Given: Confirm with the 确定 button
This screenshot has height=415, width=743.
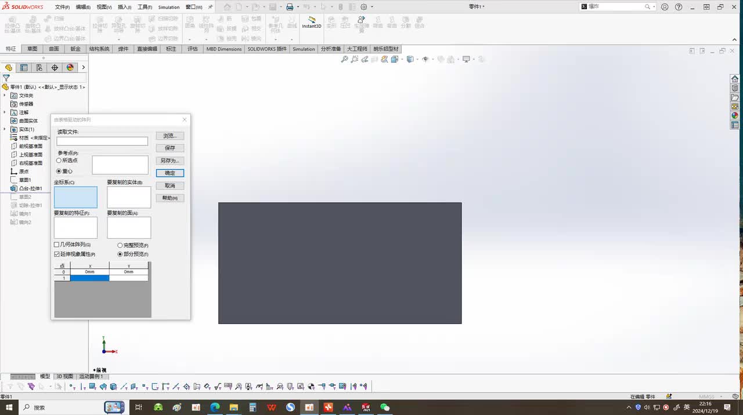Looking at the screenshot, I should click(169, 173).
